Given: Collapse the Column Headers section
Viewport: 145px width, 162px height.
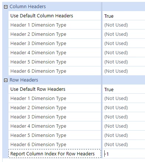Looking at the screenshot, I should click(x=6, y=7).
